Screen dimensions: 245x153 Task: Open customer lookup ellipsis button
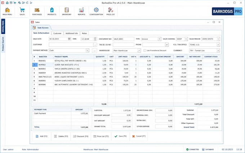95,45
